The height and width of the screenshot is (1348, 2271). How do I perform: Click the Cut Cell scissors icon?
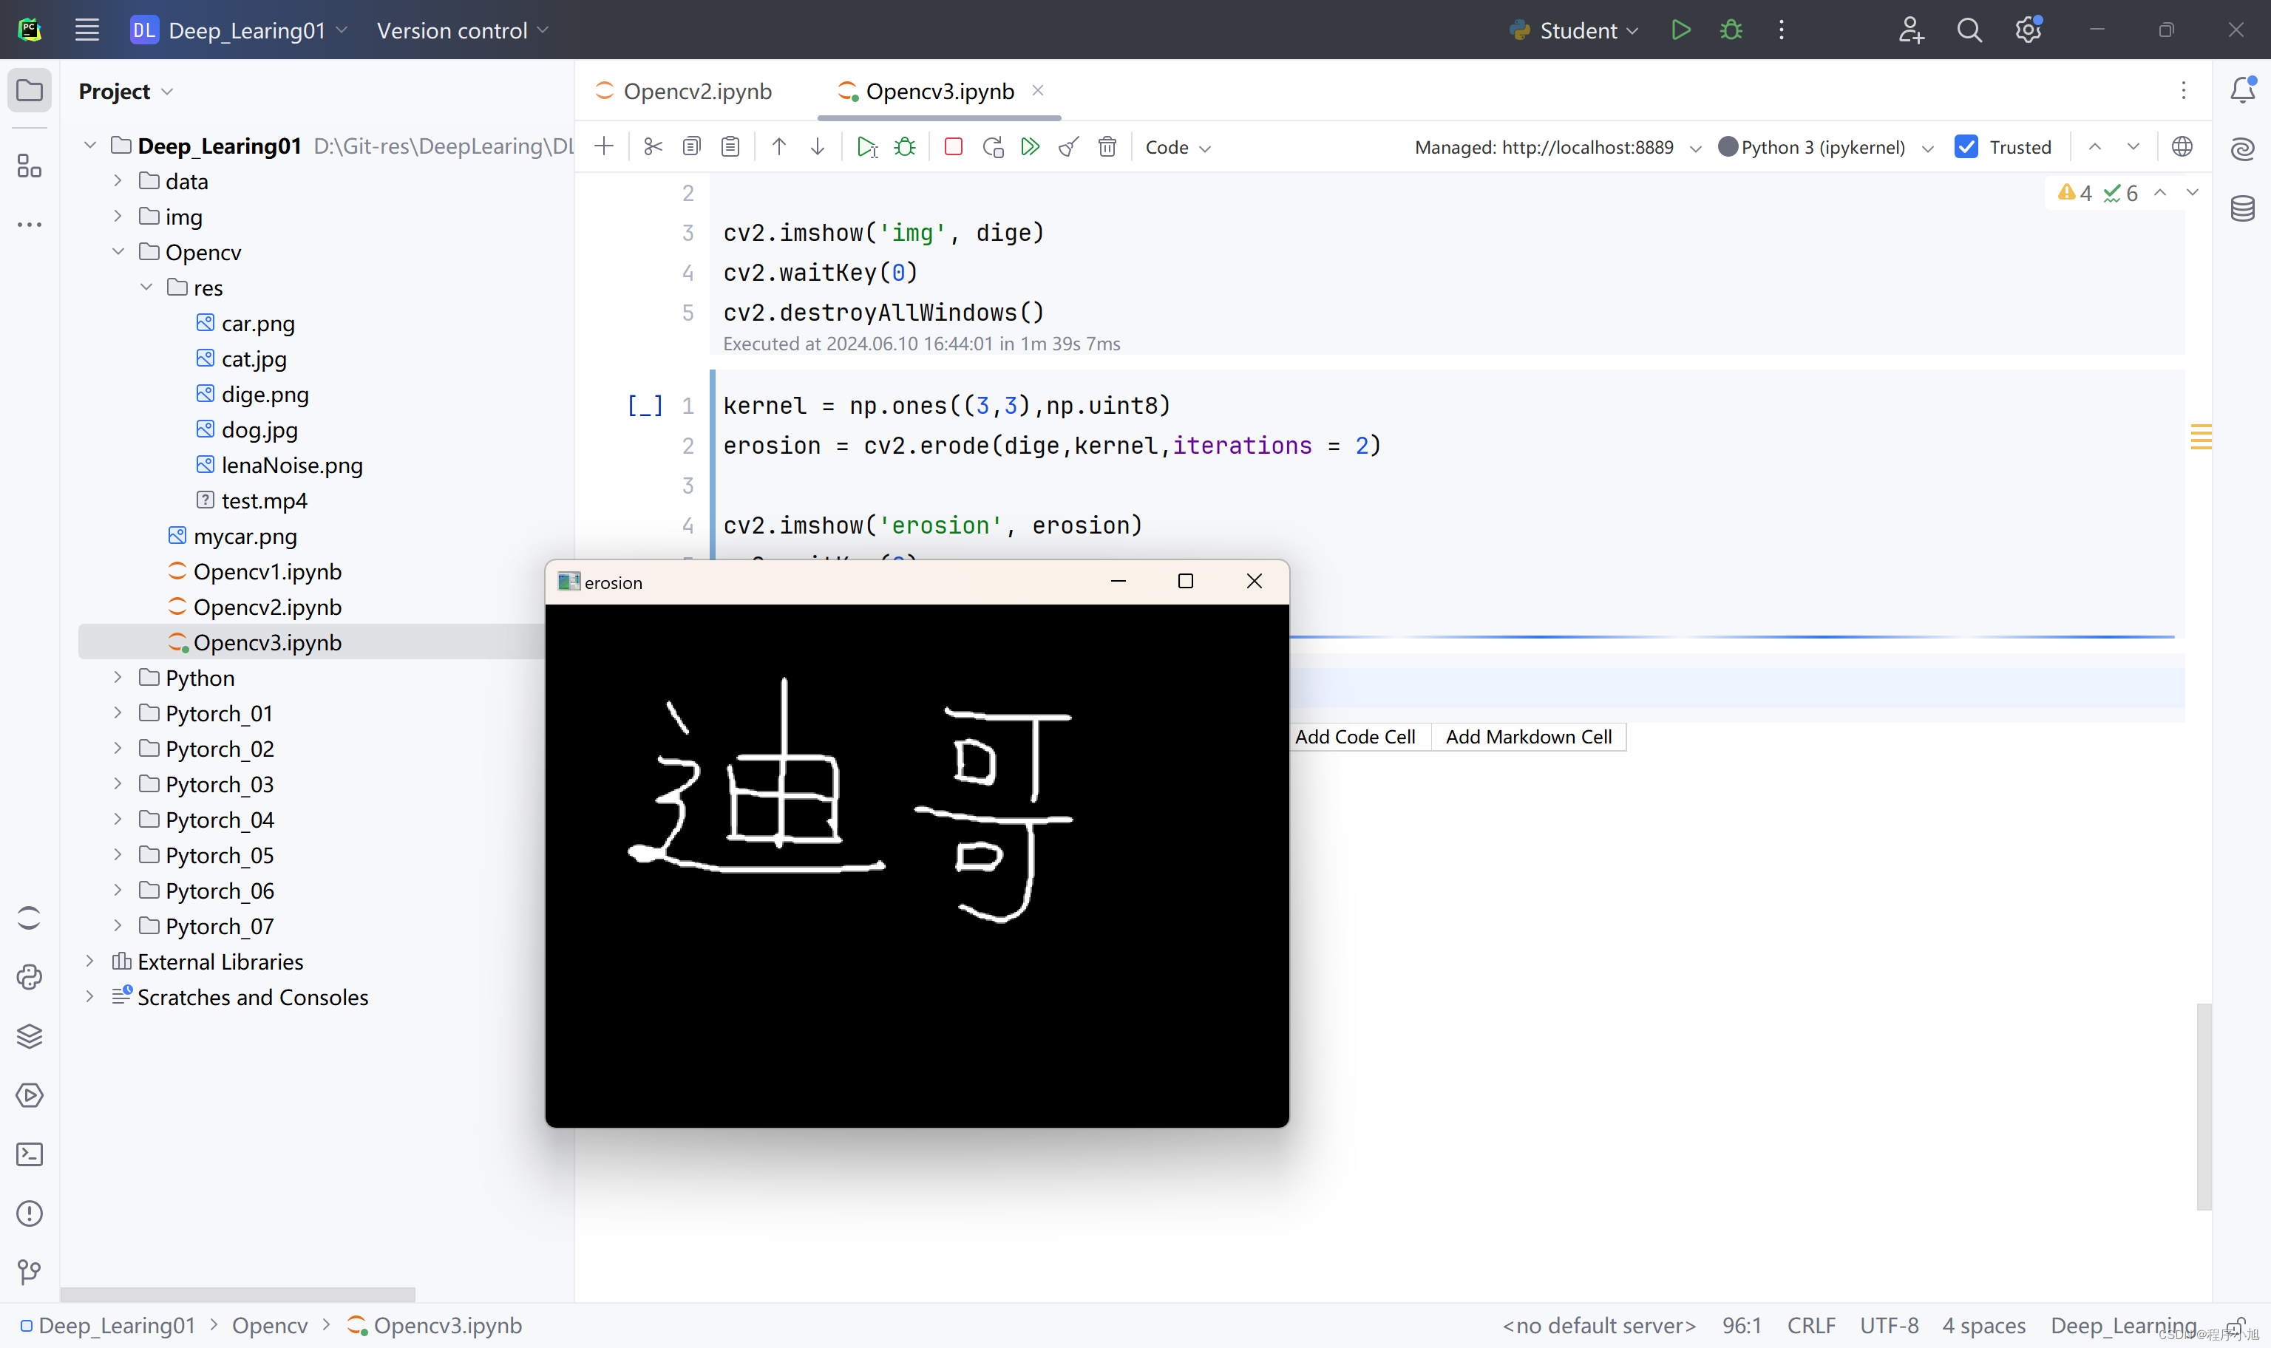(652, 147)
